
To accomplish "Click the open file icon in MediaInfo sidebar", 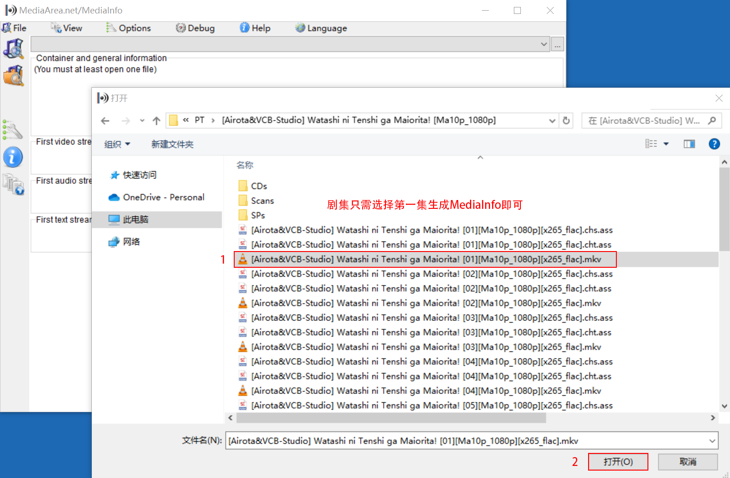I will pyautogui.click(x=13, y=49).
